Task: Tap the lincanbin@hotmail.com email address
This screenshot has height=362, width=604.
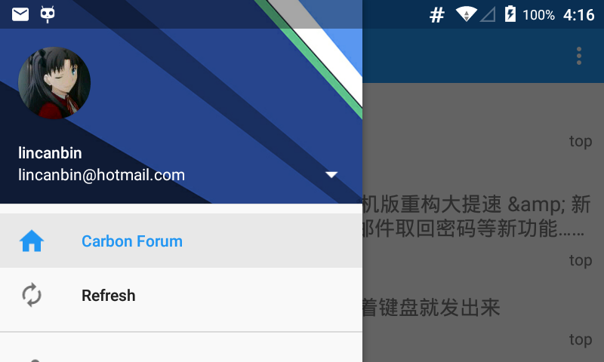Action: (x=102, y=175)
